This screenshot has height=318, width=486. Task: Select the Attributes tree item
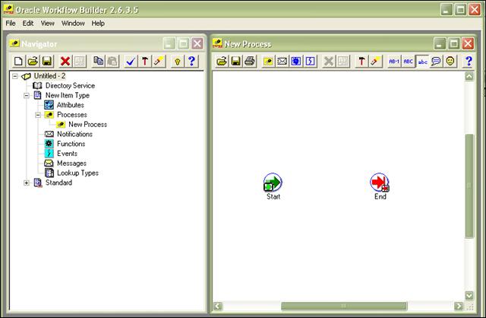click(x=71, y=105)
